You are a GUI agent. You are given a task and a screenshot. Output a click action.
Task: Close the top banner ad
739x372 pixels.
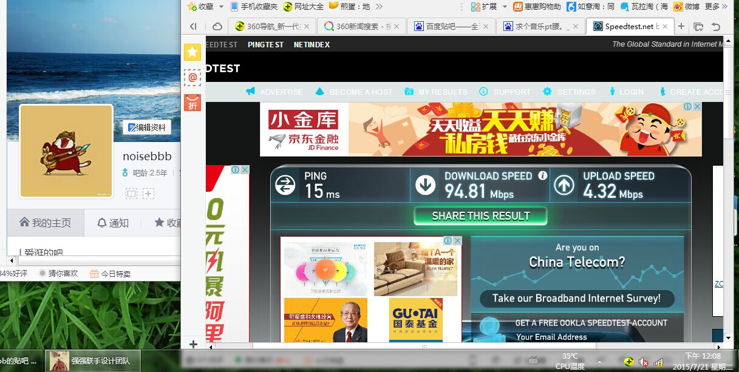point(697,106)
